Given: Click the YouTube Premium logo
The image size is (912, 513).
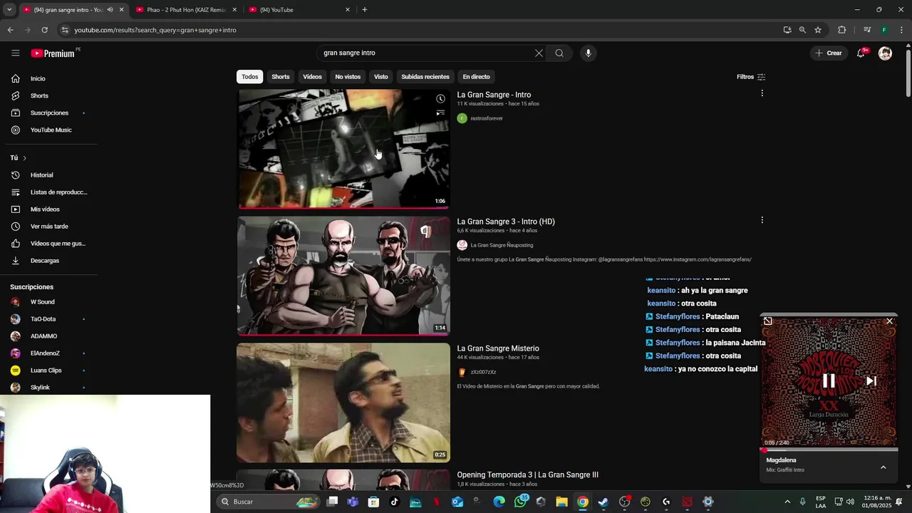Looking at the screenshot, I should [53, 53].
